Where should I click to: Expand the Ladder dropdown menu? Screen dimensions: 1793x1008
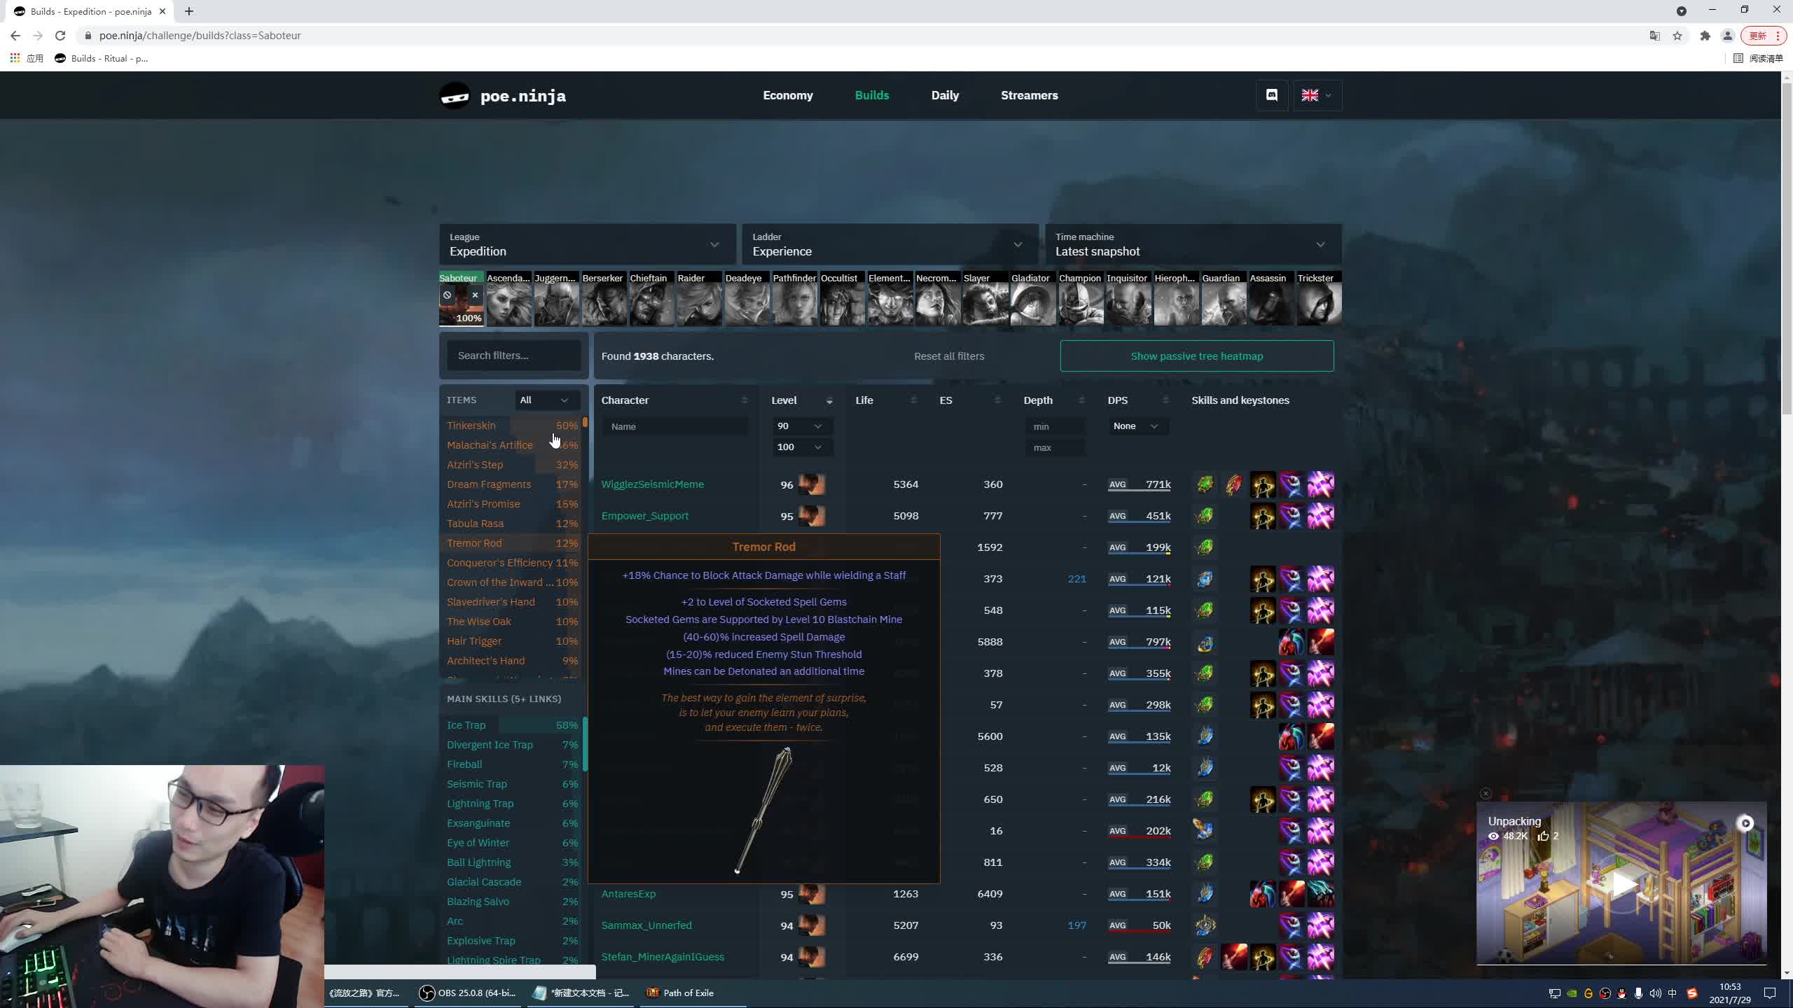1018,244
